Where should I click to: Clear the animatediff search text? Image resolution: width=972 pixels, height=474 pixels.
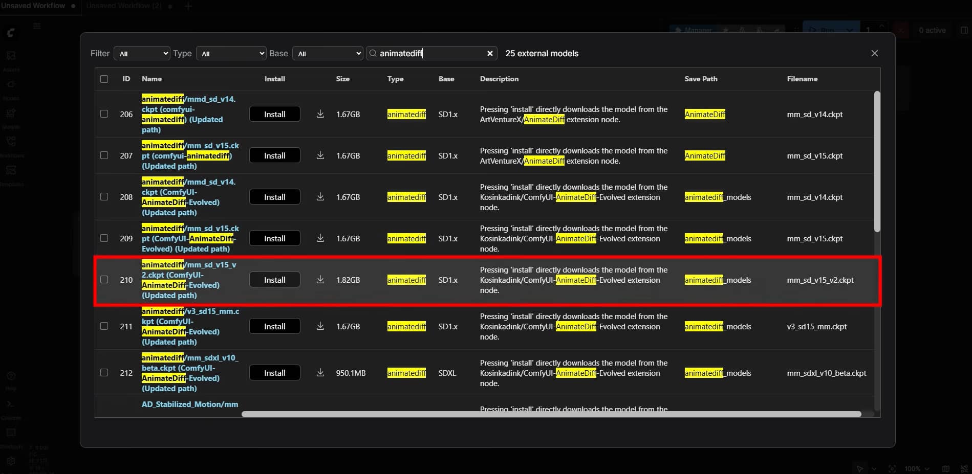490,53
